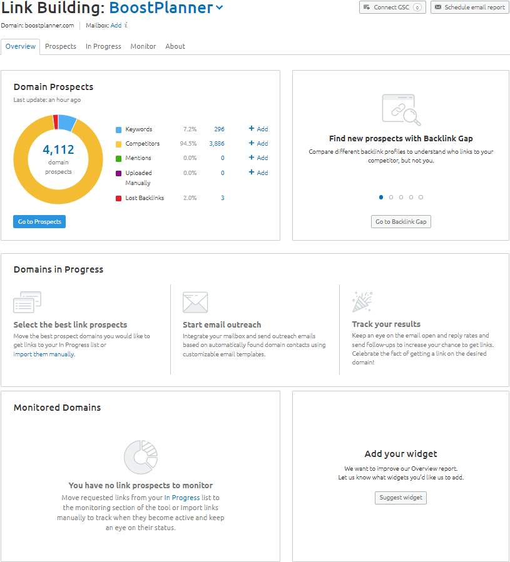
Task: Switch to the Overview tab
Action: tap(21, 47)
